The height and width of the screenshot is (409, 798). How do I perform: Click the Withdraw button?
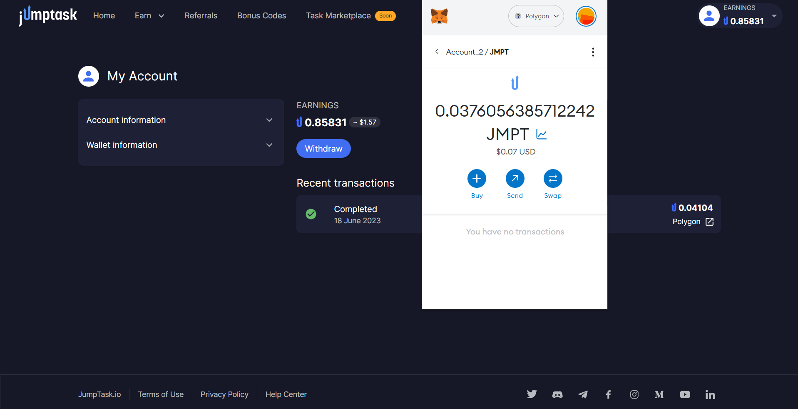[x=323, y=149]
